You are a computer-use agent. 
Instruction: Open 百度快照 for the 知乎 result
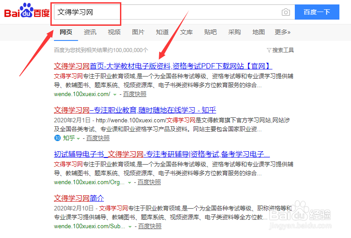[98, 138]
